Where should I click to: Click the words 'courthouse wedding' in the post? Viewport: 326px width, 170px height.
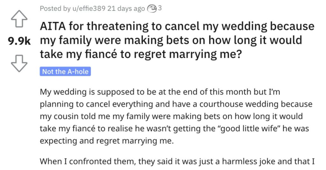[x=239, y=104]
